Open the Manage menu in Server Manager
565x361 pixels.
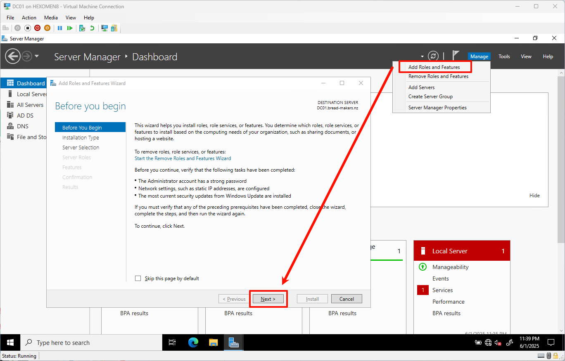tap(479, 57)
